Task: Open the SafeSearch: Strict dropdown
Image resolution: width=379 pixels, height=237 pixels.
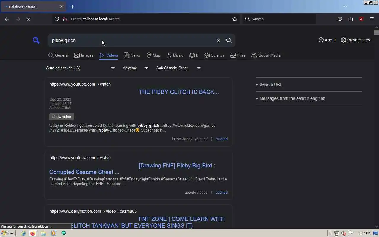Action: (179, 68)
